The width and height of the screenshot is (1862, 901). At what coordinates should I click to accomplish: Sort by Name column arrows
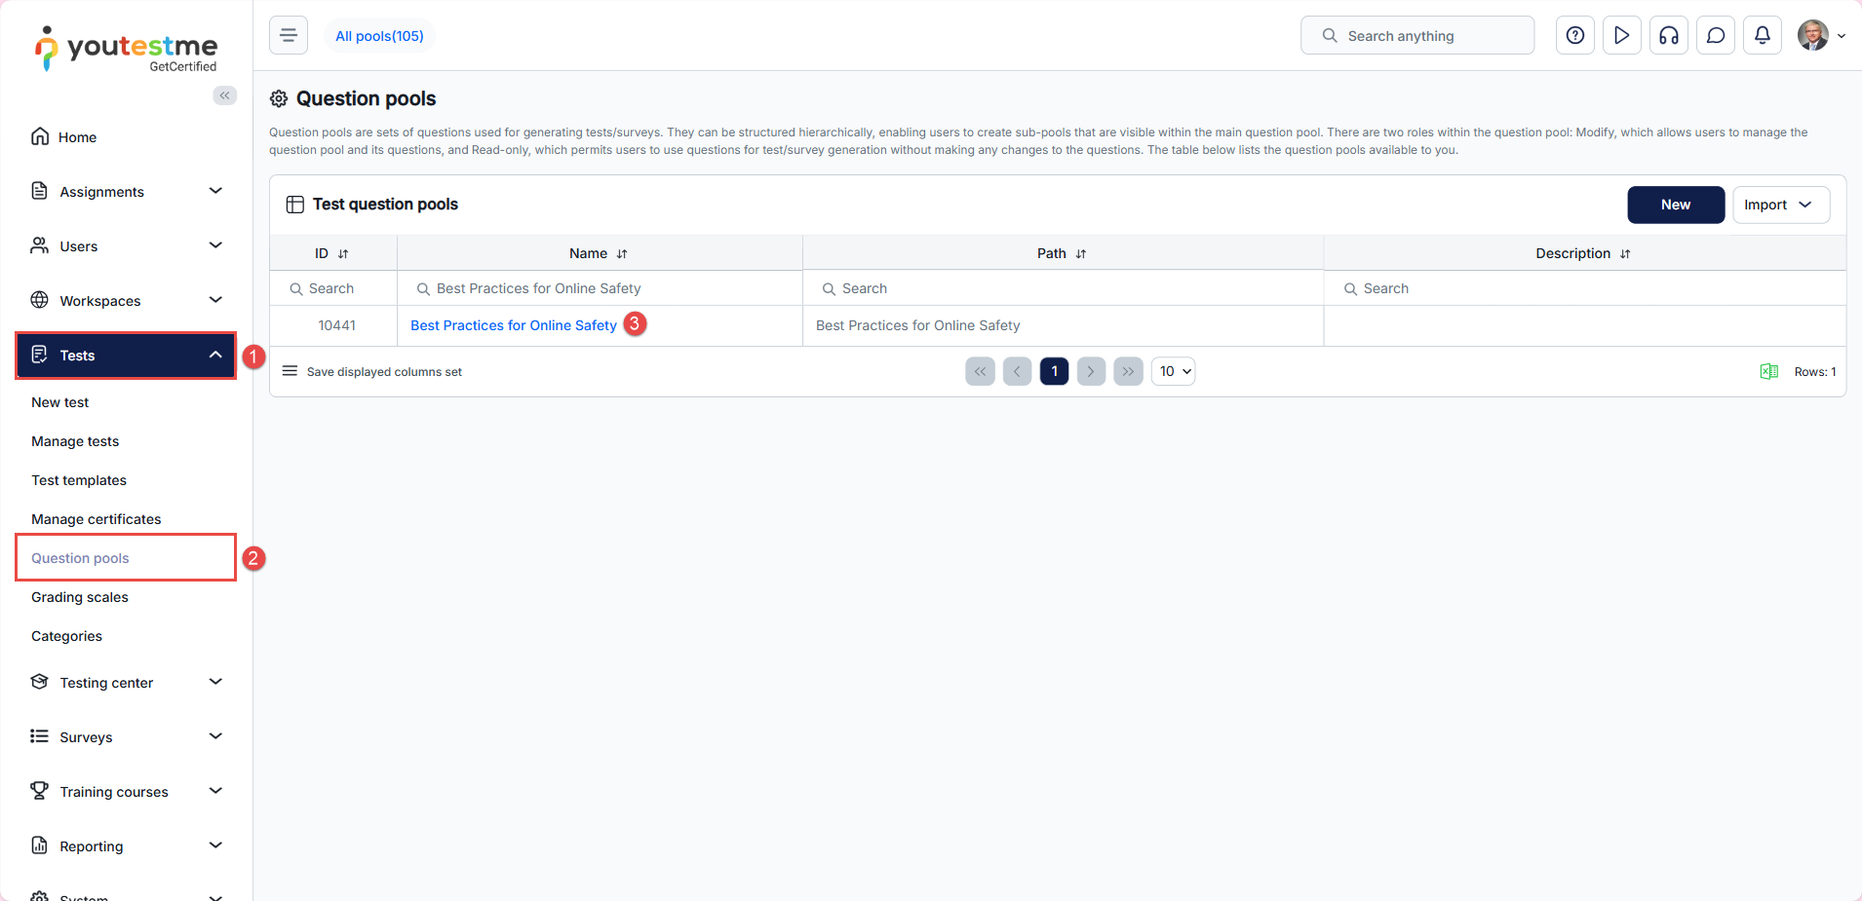[x=622, y=253]
